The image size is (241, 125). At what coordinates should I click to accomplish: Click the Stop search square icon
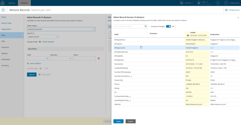[x=40, y=74]
